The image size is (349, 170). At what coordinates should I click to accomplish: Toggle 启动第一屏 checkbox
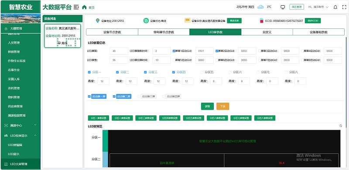tap(89, 97)
